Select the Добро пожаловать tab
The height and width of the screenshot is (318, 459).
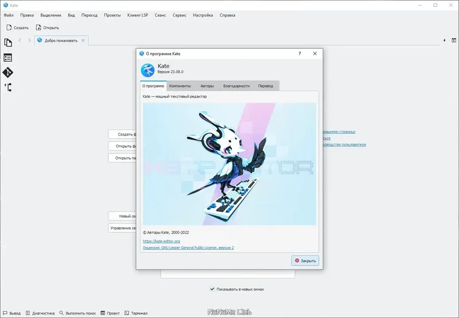click(61, 40)
